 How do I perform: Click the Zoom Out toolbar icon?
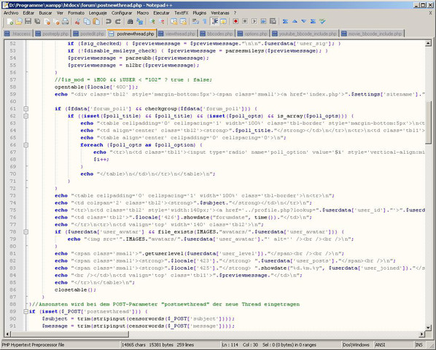(161, 21)
